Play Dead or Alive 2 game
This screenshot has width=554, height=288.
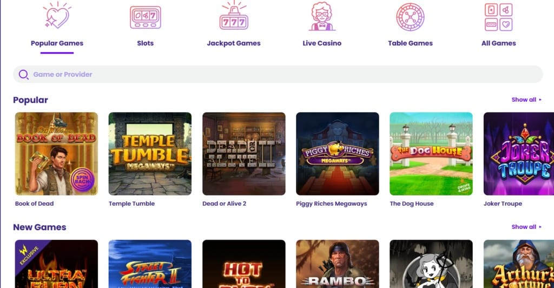244,154
